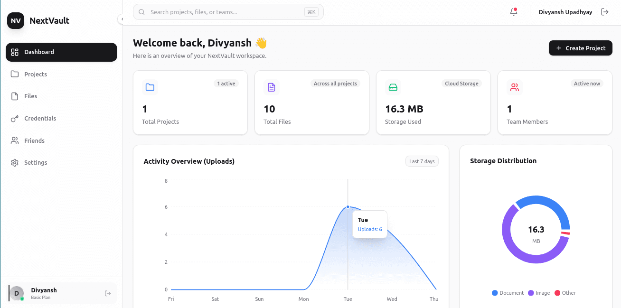Click the "NextVault" brand name

[x=49, y=20]
